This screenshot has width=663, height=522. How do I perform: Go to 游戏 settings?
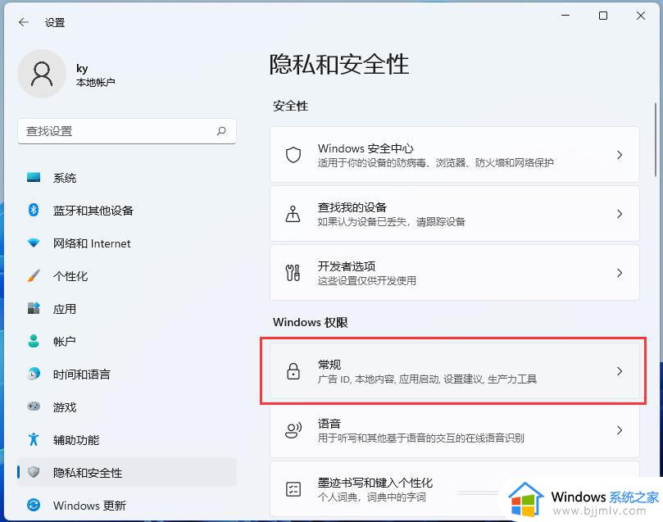(127, 406)
